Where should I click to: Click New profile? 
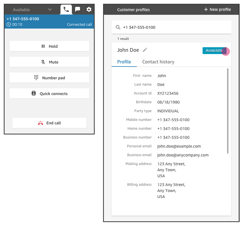pyautogui.click(x=217, y=9)
